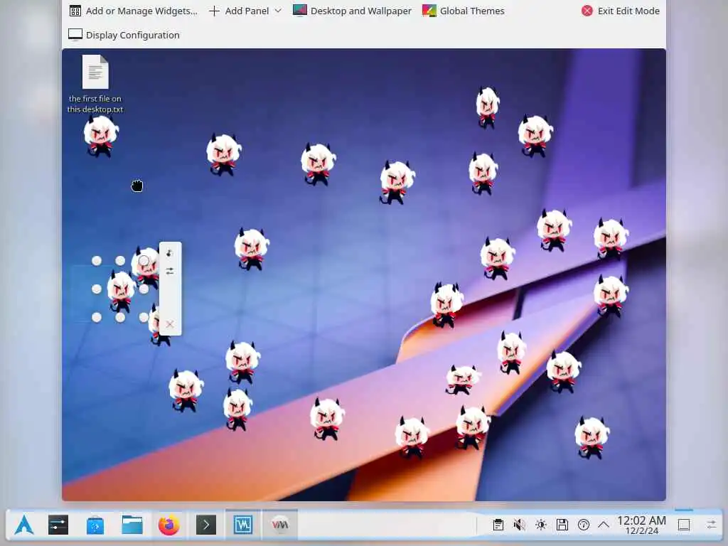This screenshot has height=546, width=728.
Task: Remove the widget with red X
Action: pyautogui.click(x=170, y=324)
